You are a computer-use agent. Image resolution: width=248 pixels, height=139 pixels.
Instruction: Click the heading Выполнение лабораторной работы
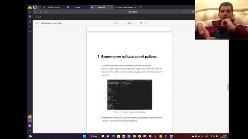coord(129,57)
